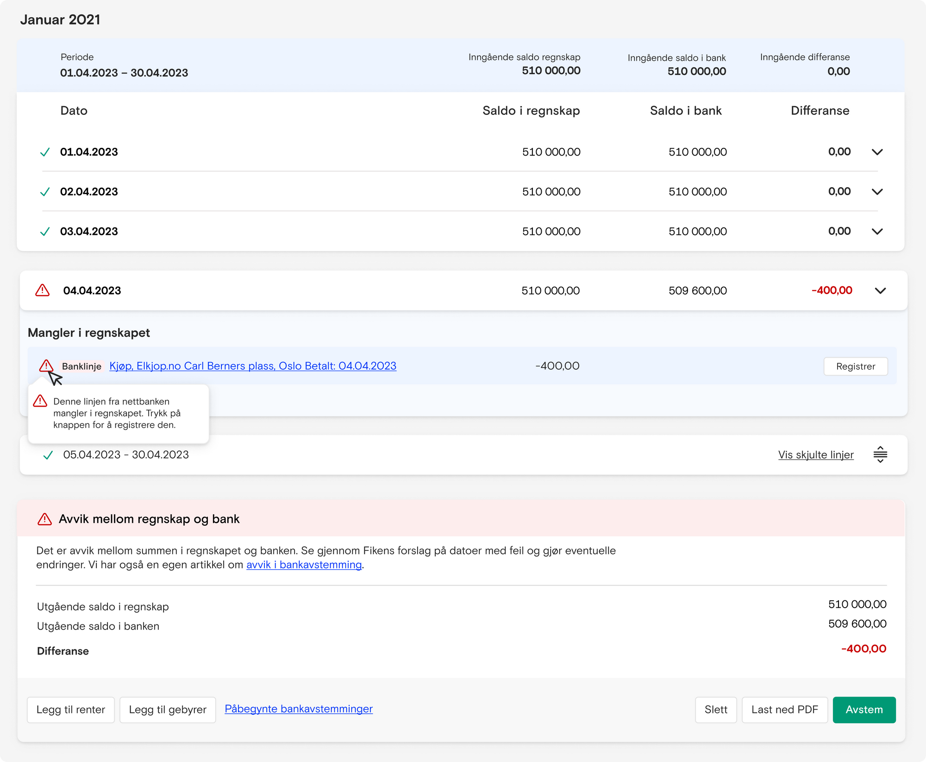This screenshot has width=926, height=762.
Task: Click the warning icon beside the Banklinje label
Action: 46,365
